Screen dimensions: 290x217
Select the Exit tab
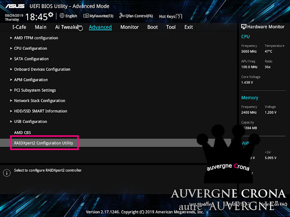(188, 27)
